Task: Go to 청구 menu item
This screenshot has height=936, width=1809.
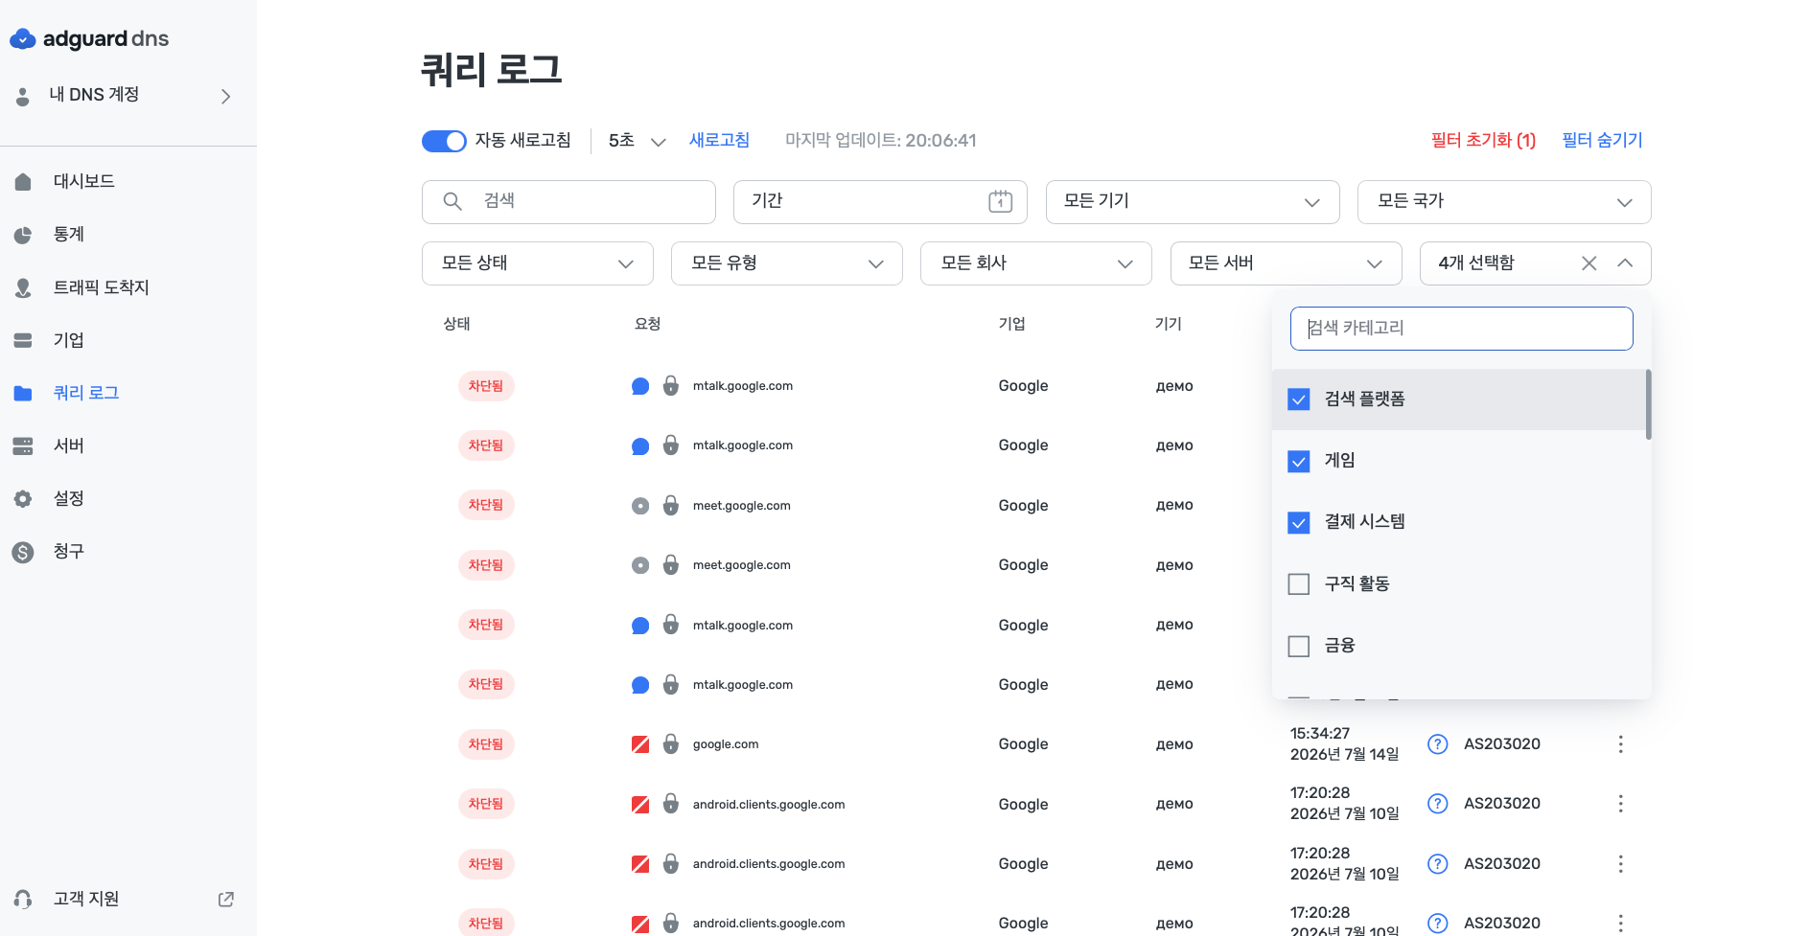Action: (x=69, y=552)
